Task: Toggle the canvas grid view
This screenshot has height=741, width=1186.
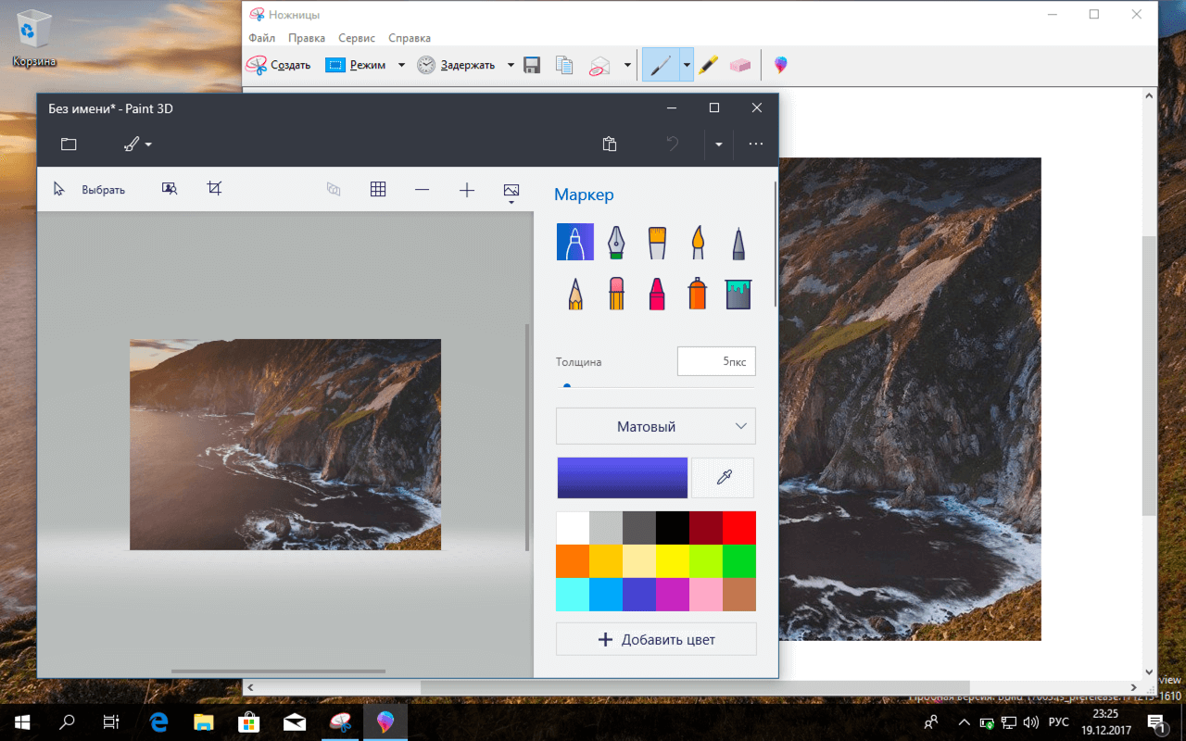Action: click(378, 189)
